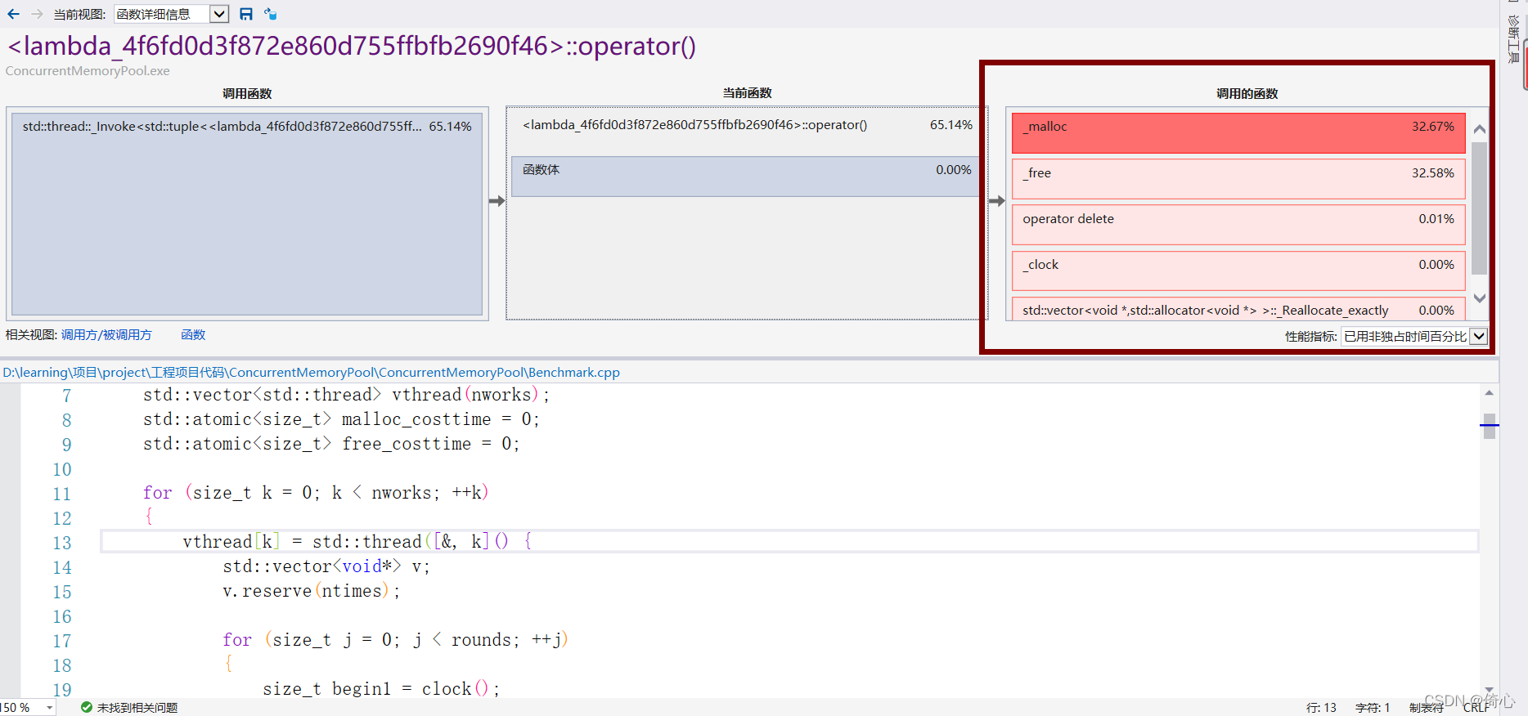1528x716 pixels.
Task: Click the 诊断工具 side tab
Action: point(1513,38)
